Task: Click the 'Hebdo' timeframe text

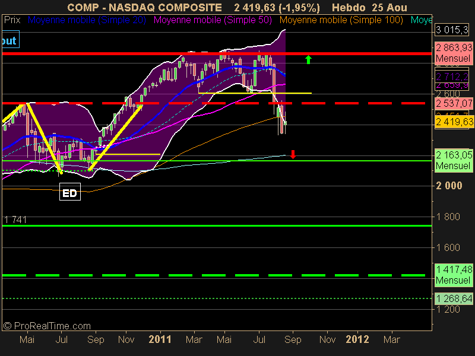Action: coord(349,7)
